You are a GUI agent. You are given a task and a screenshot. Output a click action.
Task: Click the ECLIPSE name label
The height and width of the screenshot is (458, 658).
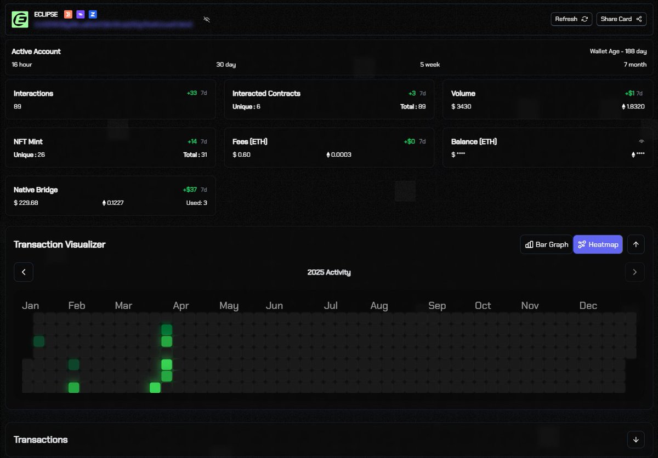46,14
